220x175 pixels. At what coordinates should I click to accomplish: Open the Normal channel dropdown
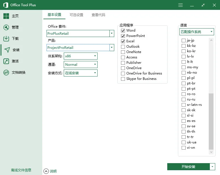(81, 65)
